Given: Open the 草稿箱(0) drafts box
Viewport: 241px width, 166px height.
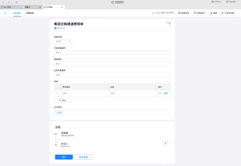Looking at the screenshot, I should coord(199,13).
